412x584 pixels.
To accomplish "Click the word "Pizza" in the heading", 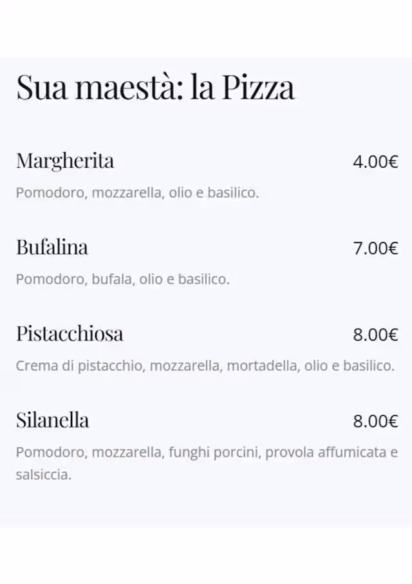I will coord(258,88).
